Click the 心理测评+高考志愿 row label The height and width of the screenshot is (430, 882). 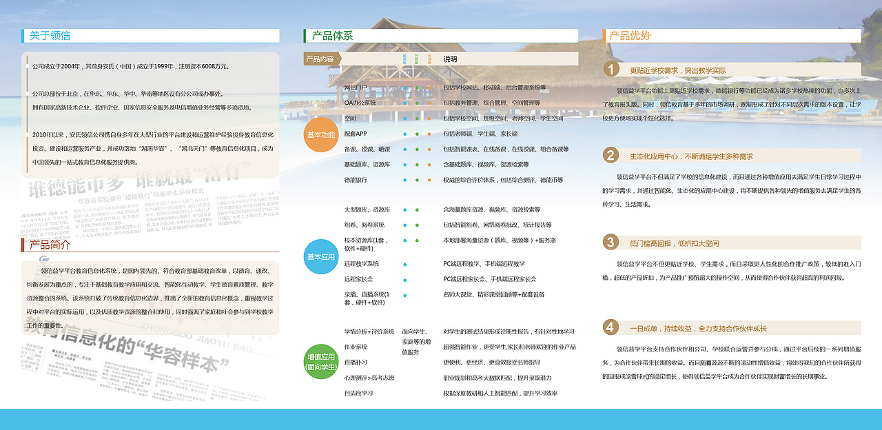(x=369, y=378)
